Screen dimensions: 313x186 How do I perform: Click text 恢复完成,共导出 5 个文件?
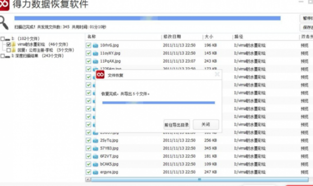pyautogui.click(x=125, y=94)
